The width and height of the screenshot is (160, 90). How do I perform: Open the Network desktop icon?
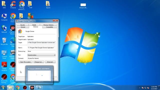4,29
